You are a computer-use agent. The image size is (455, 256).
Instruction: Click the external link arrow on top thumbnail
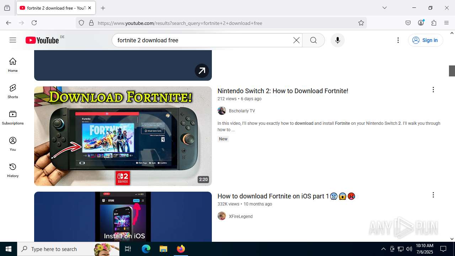coord(202,70)
